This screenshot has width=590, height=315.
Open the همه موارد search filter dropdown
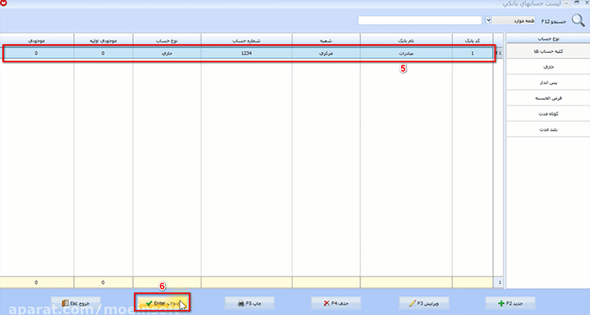[x=489, y=20]
